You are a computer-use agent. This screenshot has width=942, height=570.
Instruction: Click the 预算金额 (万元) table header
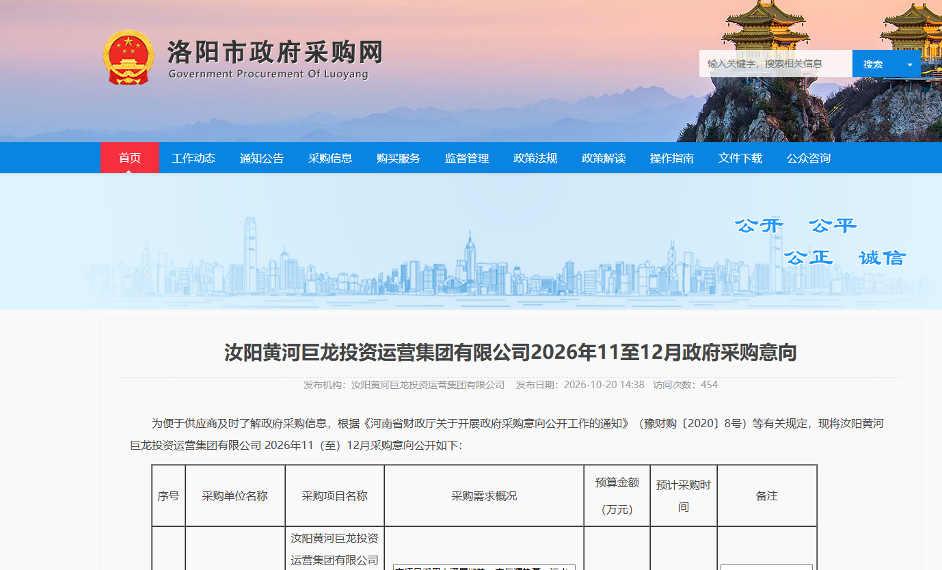pos(617,496)
